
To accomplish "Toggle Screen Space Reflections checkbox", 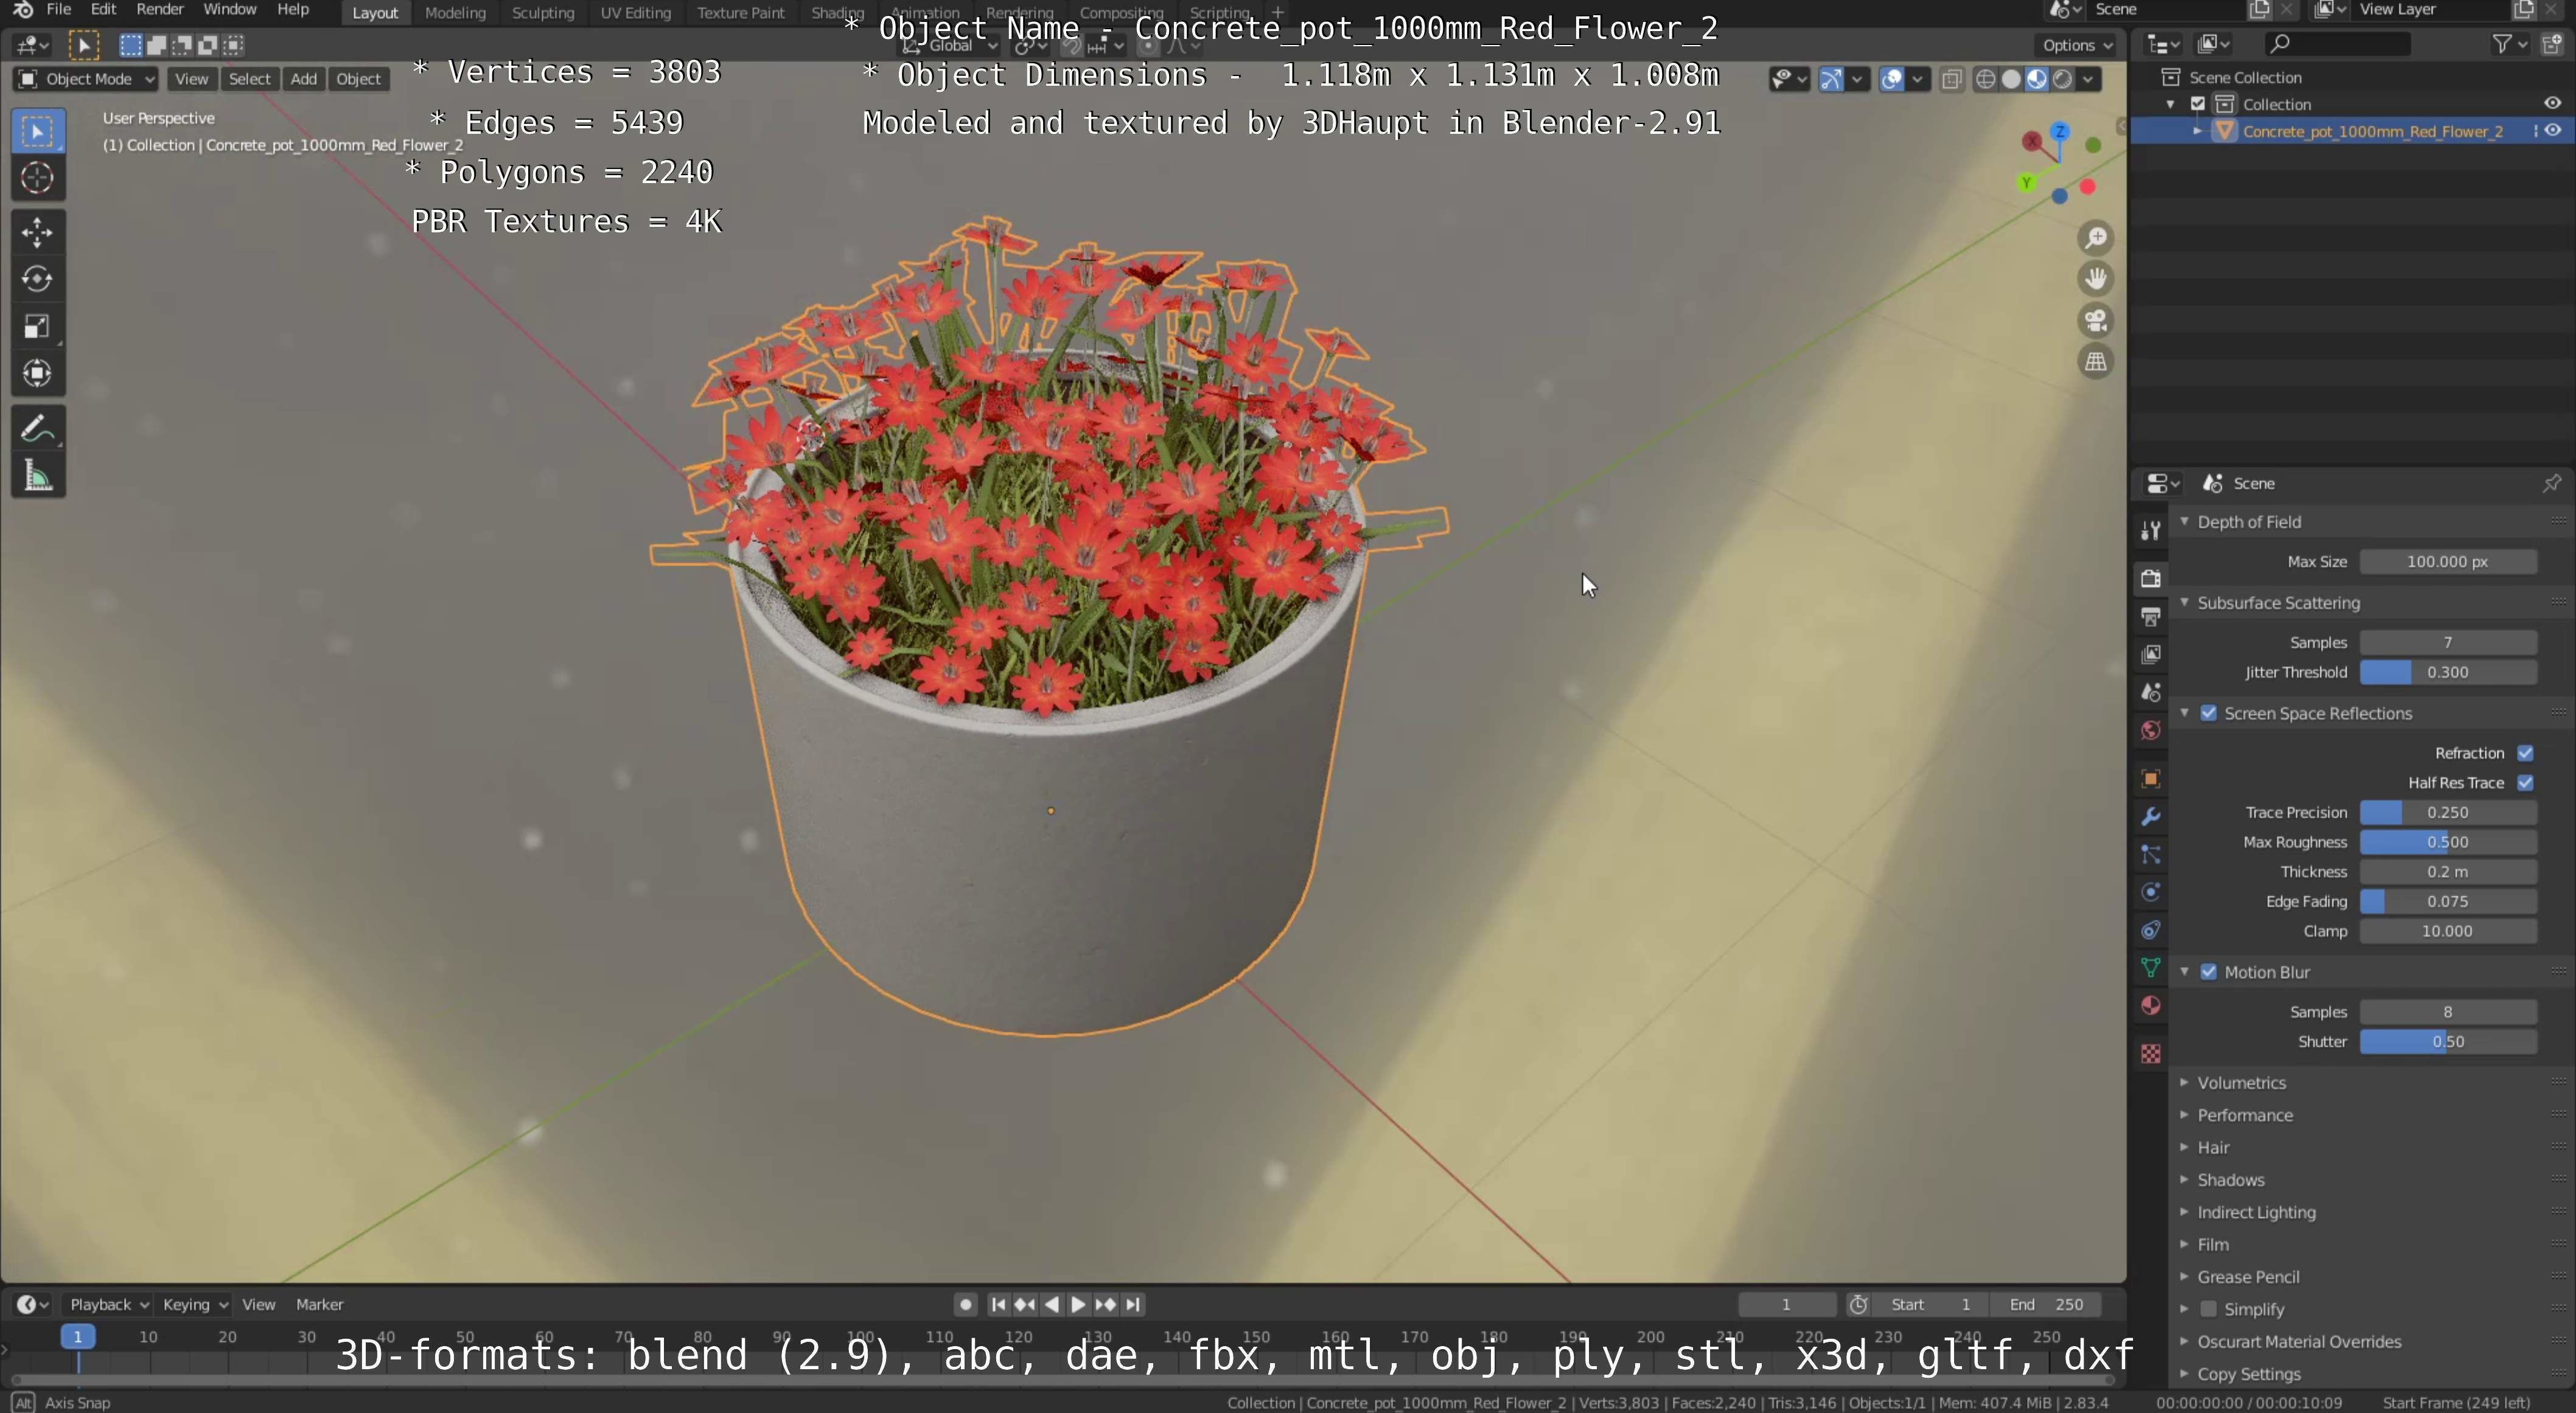I will pos(2209,712).
